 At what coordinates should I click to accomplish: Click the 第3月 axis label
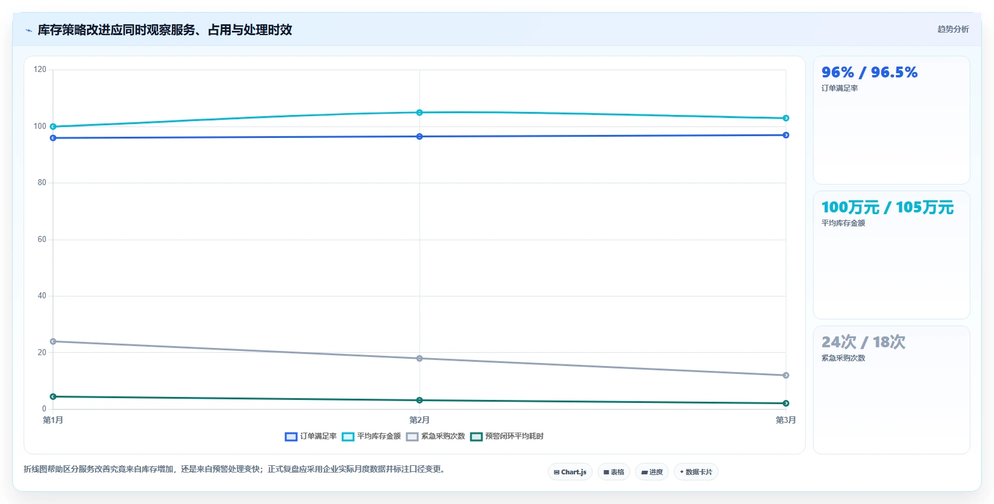tap(786, 420)
